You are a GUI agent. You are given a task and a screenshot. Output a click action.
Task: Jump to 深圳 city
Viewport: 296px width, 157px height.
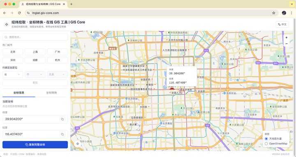[x=13, y=60]
